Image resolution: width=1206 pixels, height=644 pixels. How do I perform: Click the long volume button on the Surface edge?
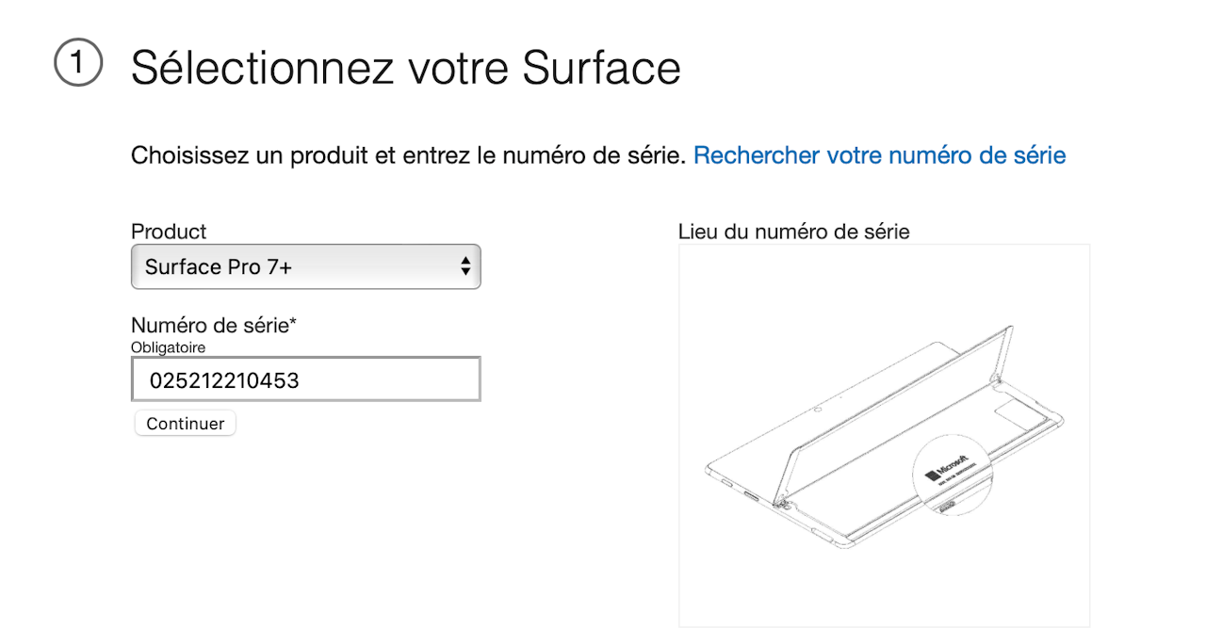(x=751, y=496)
